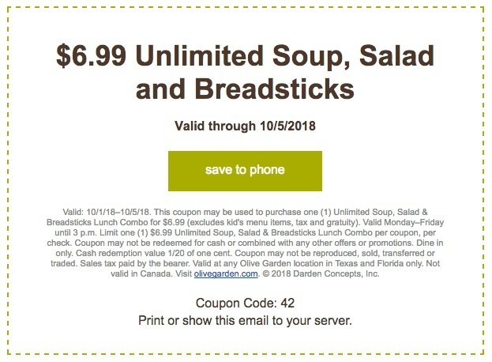
Task: Click the "Valid: 10/1/18–10/5/18" fine print
Action: [107, 212]
